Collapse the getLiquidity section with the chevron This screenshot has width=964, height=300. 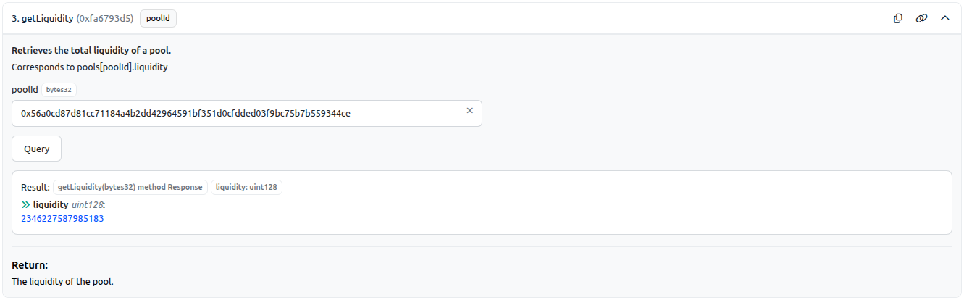944,18
